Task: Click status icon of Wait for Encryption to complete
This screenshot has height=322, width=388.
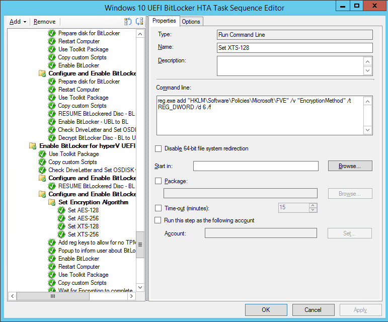Action: [x=52, y=290]
